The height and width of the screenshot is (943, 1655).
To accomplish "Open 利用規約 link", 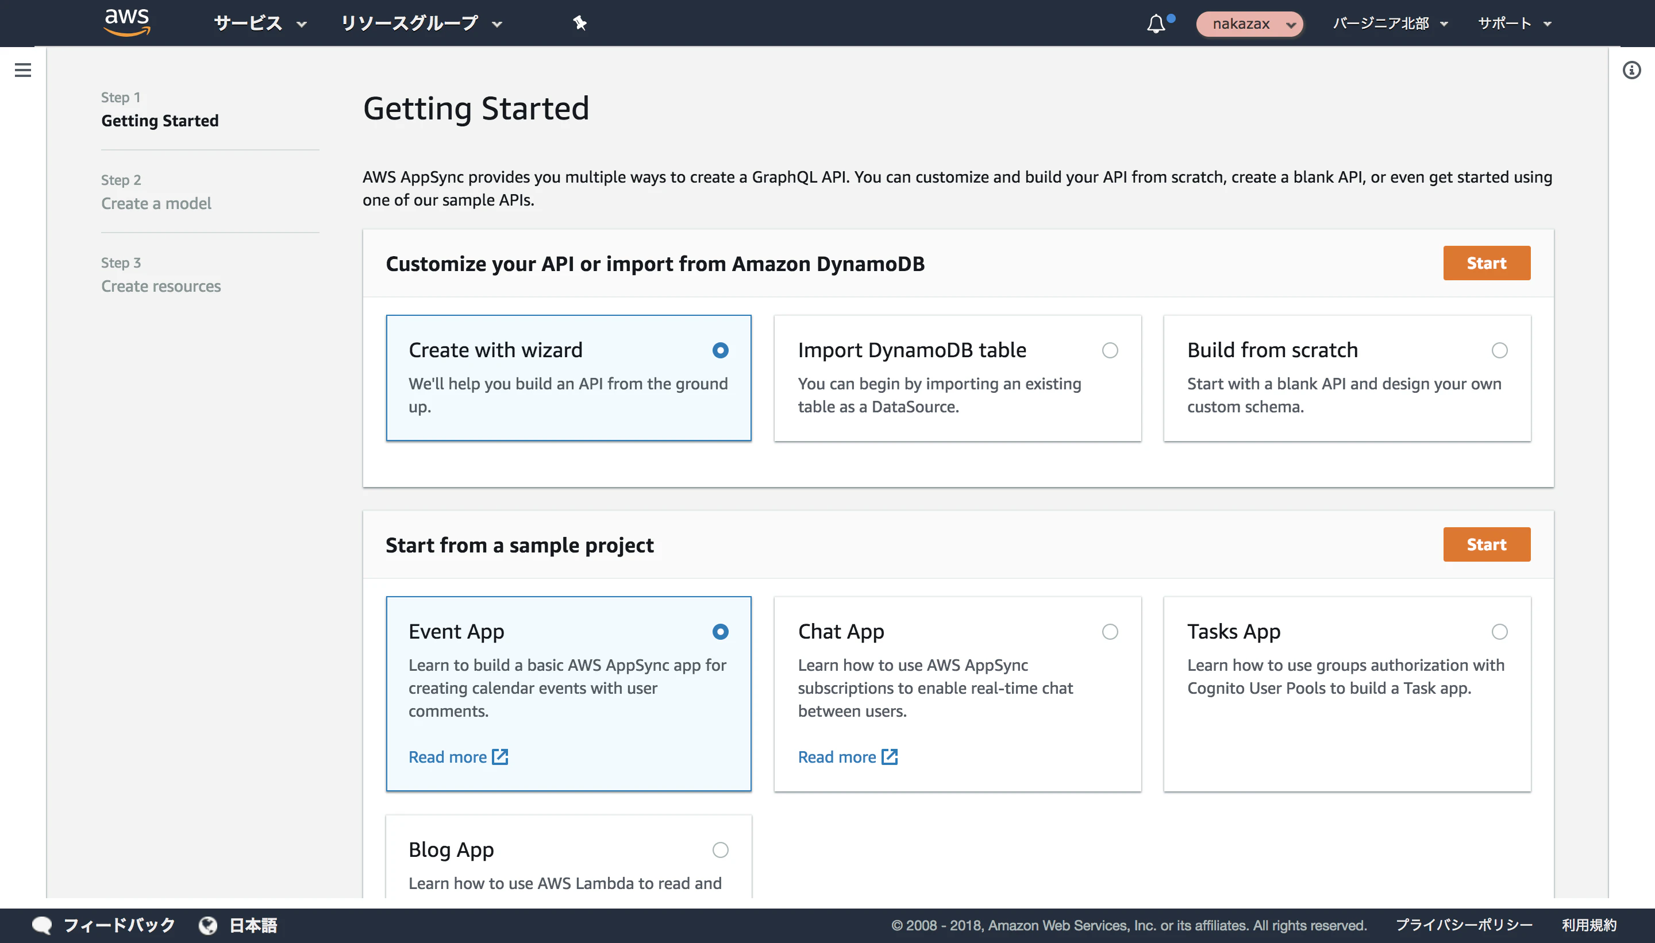I will point(1589,926).
